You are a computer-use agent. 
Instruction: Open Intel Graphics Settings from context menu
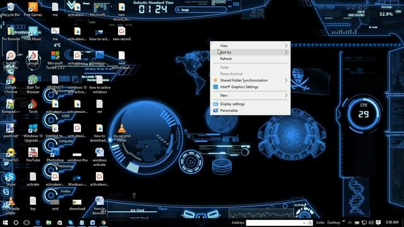(x=251, y=87)
